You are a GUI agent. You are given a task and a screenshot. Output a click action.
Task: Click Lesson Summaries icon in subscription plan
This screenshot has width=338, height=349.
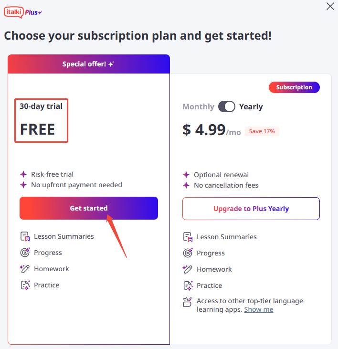(188, 237)
